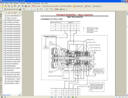Viewport: 128px width, 98px height.
Task: Expand the MAJOR OVERHAUL bookmark
Action: (4, 64)
